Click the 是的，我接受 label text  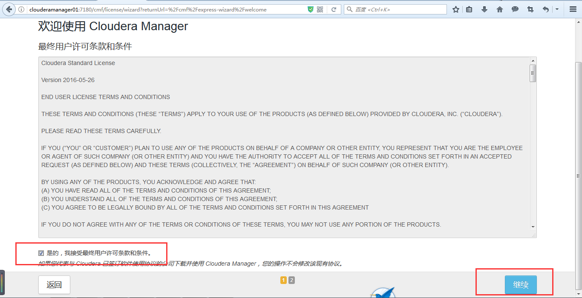point(99,253)
